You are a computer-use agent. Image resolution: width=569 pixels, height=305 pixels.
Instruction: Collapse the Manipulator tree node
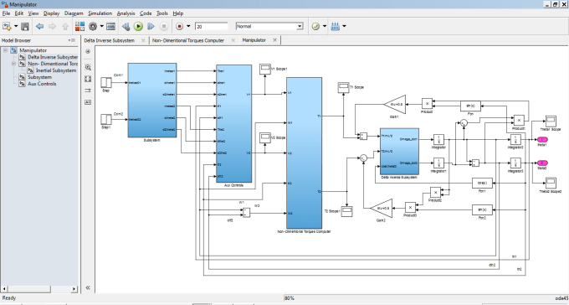pyautogui.click(x=5, y=50)
